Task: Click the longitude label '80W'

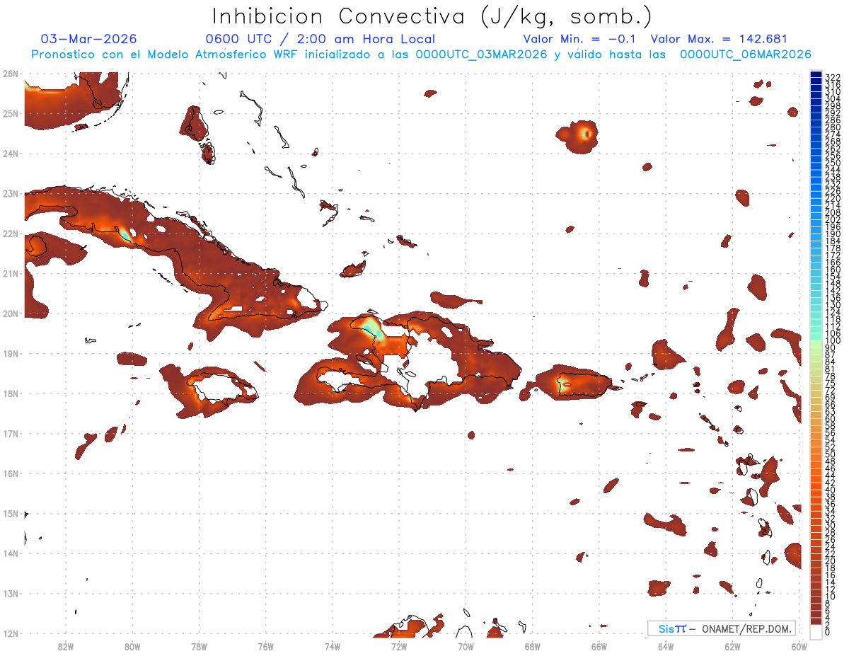Action: (132, 645)
